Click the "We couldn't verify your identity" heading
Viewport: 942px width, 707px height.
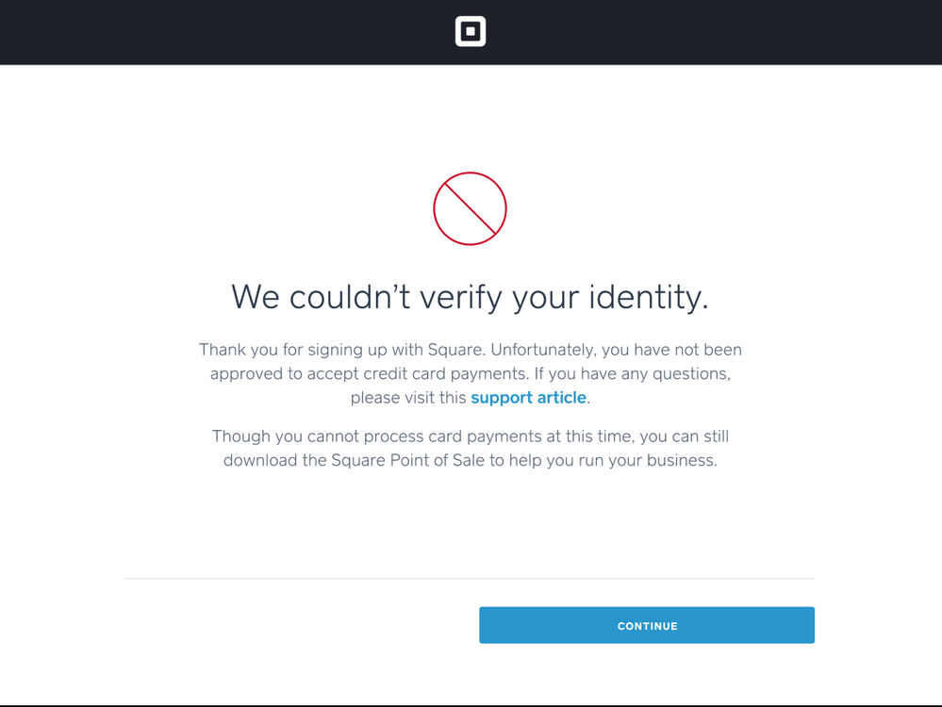click(470, 297)
